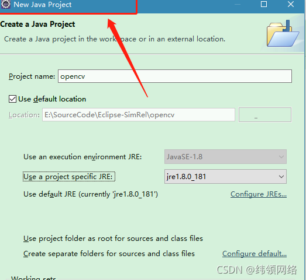Viewport: 306px width, 280px height.
Task: Open the JavaSE-1.8 execution environment dropdown
Action: point(225,157)
